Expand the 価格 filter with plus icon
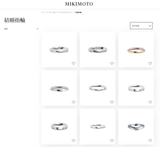This screenshot has width=160, height=147. coord(37,29)
